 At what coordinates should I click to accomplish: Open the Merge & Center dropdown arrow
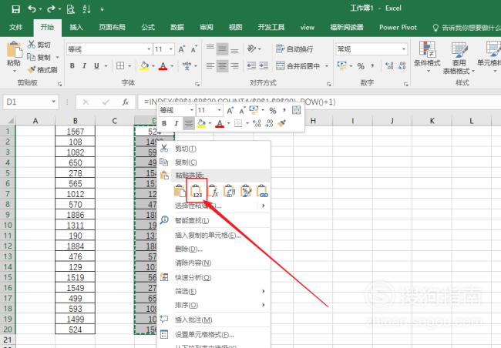(x=327, y=66)
